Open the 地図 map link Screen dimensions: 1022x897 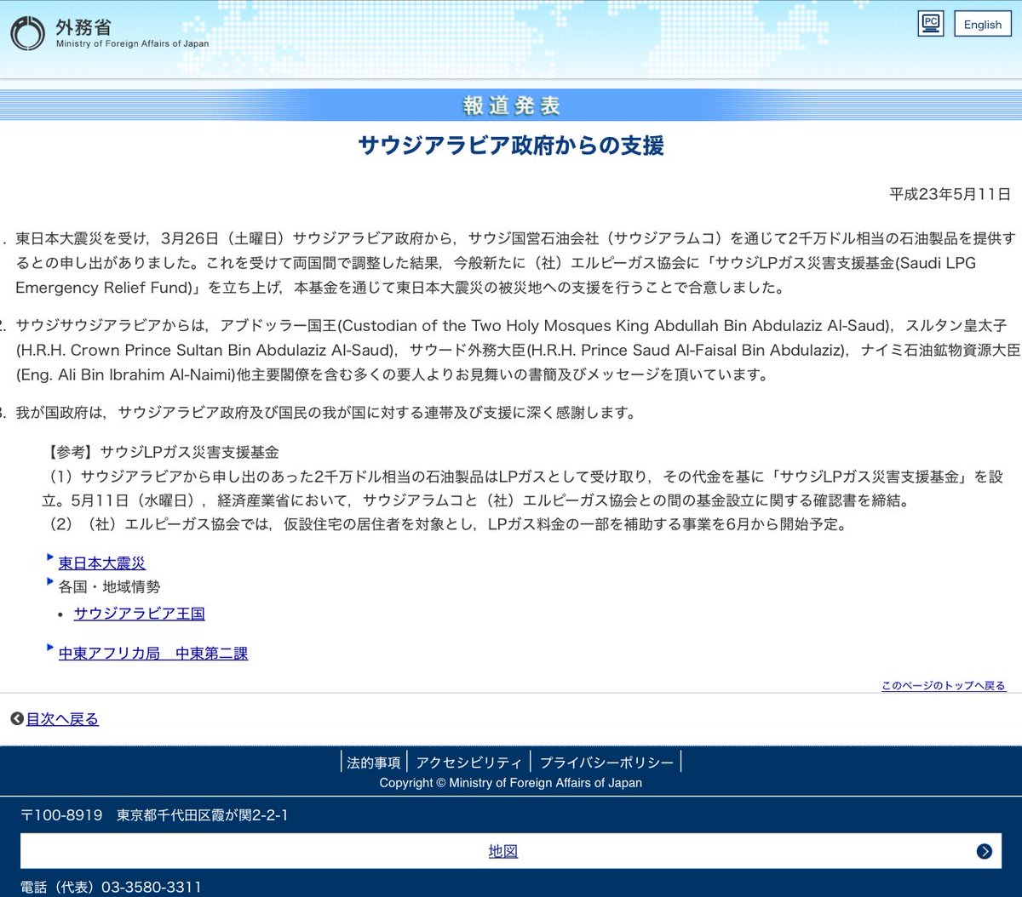tap(503, 851)
